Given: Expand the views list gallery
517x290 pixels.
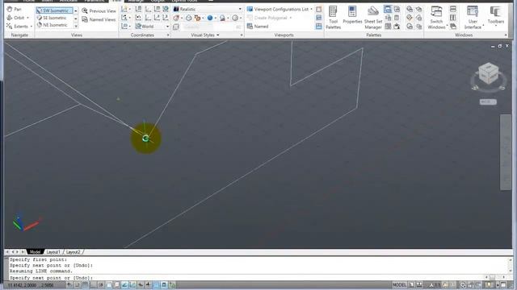Looking at the screenshot, I should pyautogui.click(x=75, y=26).
